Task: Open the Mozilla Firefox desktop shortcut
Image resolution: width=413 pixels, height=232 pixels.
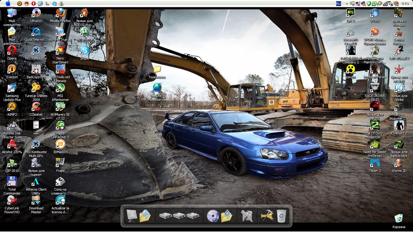Action: click(60, 14)
